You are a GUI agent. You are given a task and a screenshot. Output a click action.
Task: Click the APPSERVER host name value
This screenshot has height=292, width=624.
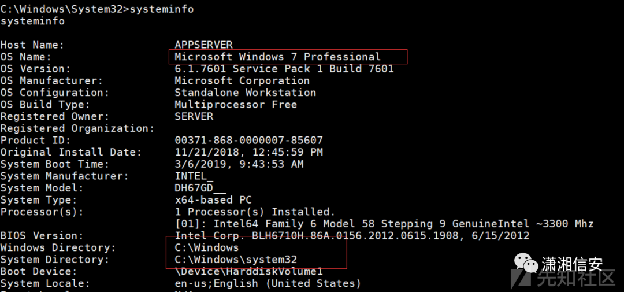(x=203, y=45)
